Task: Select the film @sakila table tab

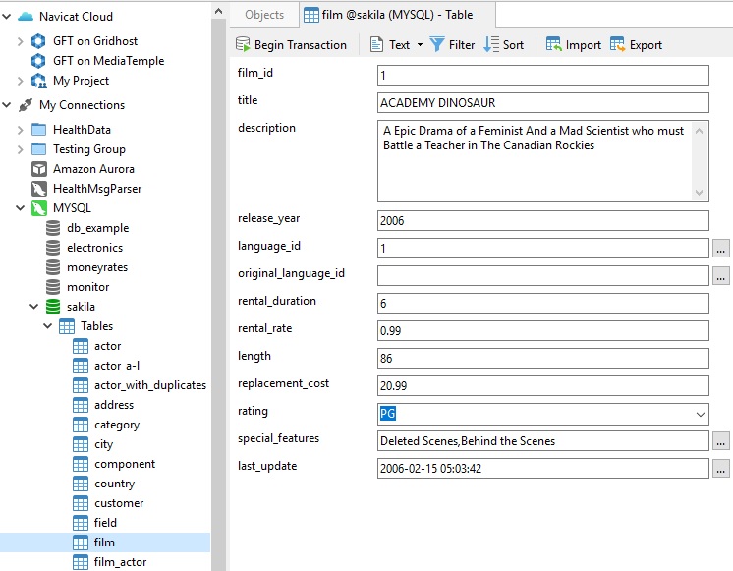Action: point(397,15)
